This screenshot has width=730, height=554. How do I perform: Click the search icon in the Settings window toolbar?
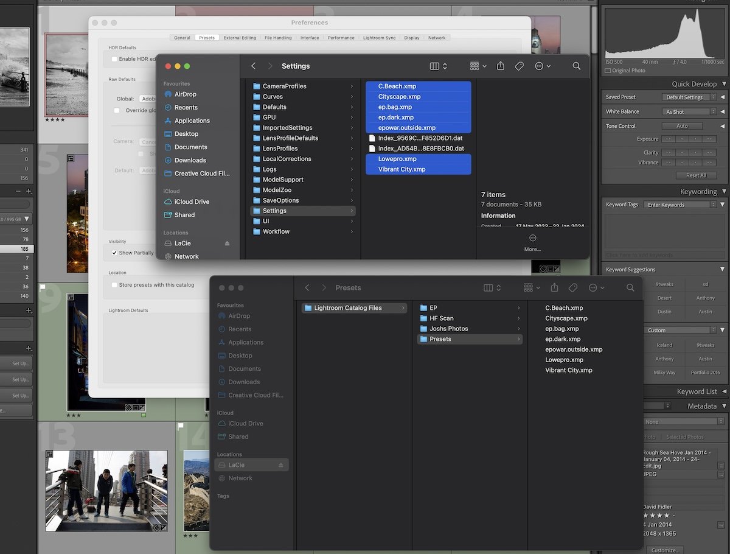pyautogui.click(x=577, y=66)
